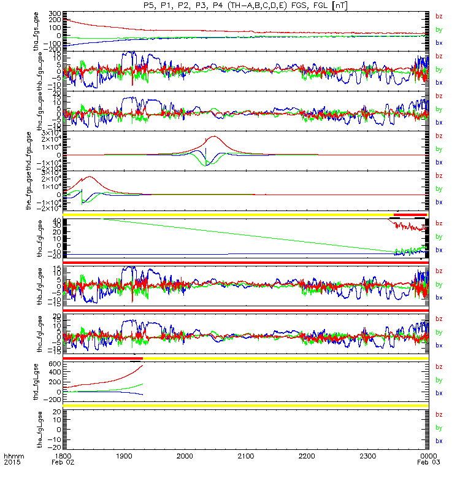Select the green by legend of tha_fgs_gse panel

click(x=439, y=29)
